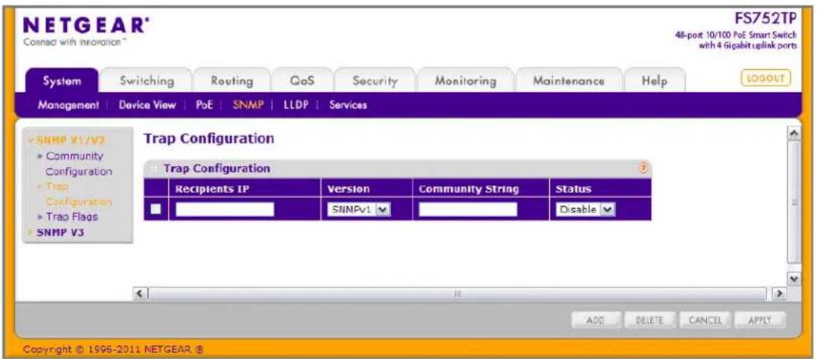Click the ADD button
Image resolution: width=817 pixels, height=359 pixels.
point(595,319)
